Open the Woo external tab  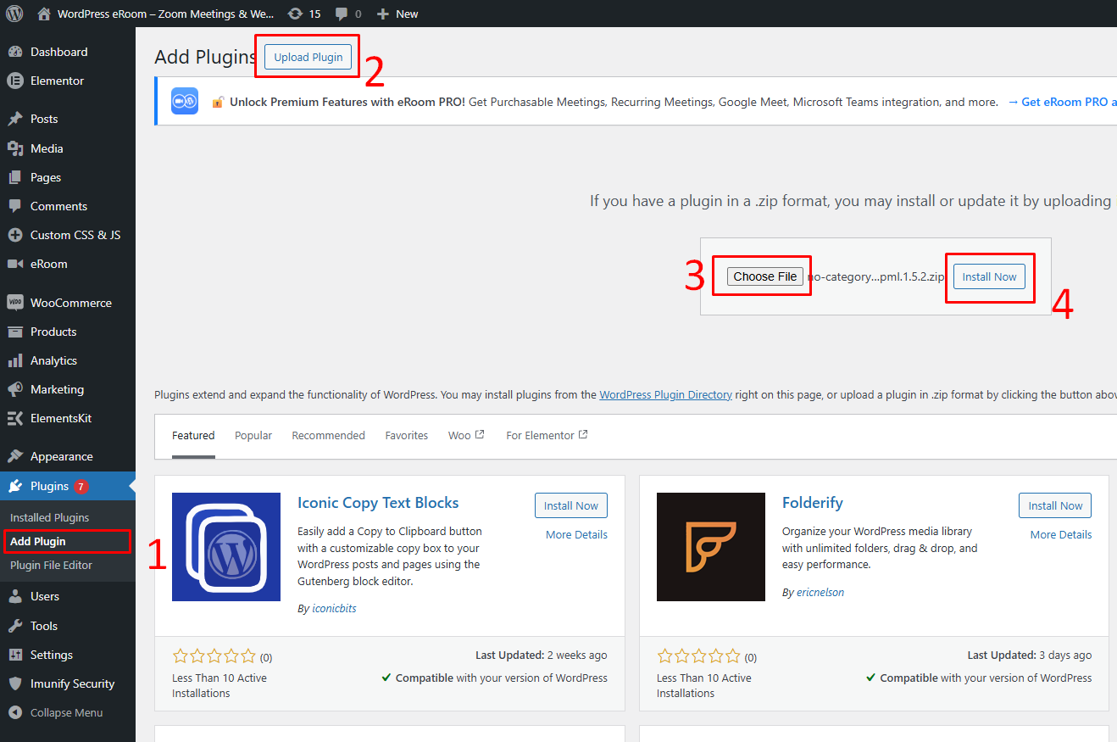point(466,435)
